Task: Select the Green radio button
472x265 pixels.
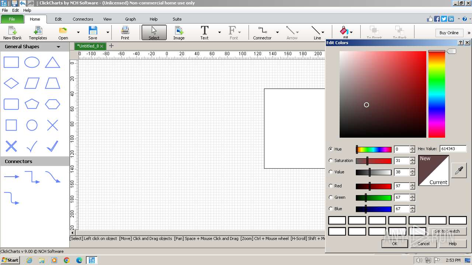Action: [331, 197]
